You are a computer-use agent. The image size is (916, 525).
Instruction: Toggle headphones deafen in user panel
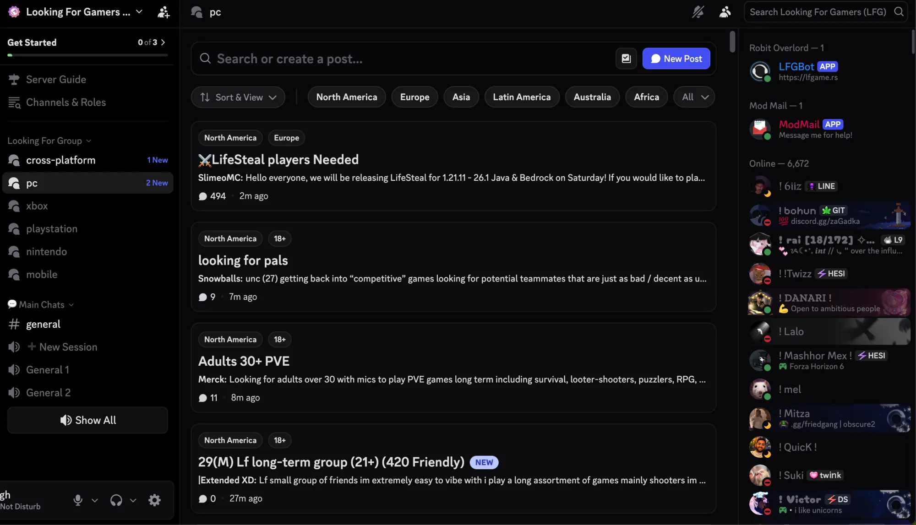click(x=116, y=500)
